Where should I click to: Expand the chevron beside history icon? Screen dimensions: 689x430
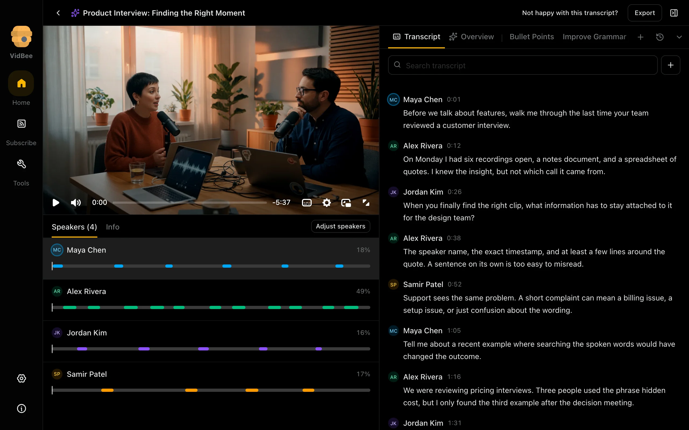click(x=679, y=37)
